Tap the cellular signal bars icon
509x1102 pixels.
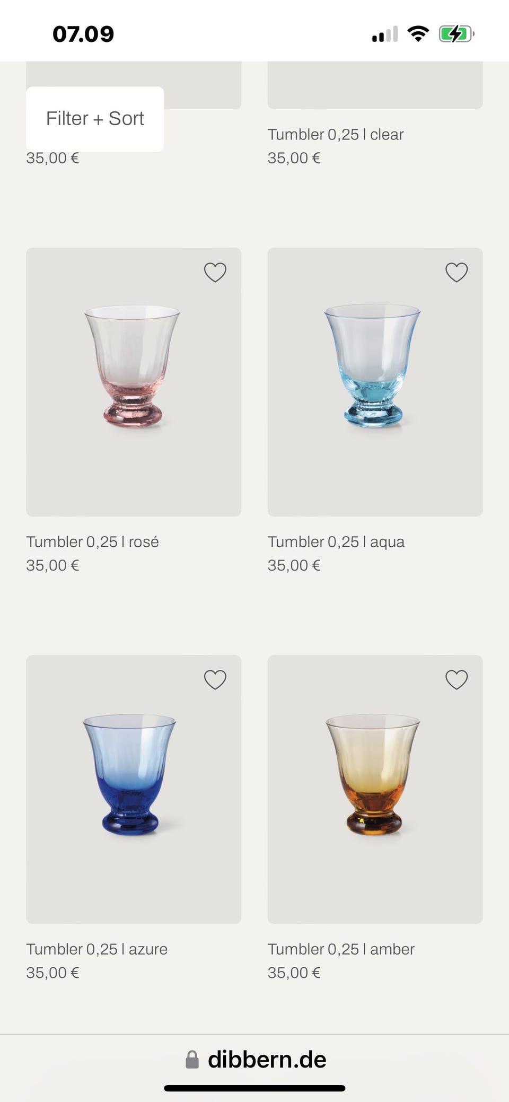(x=385, y=34)
